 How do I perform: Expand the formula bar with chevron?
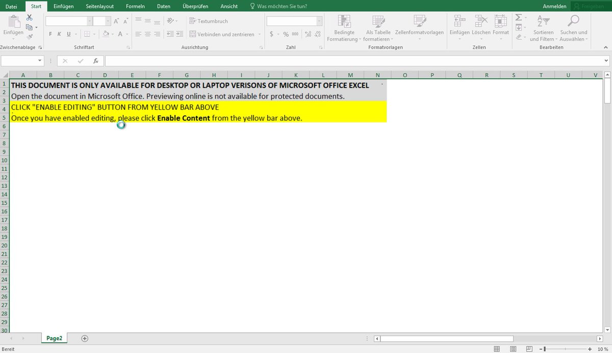[x=607, y=61]
